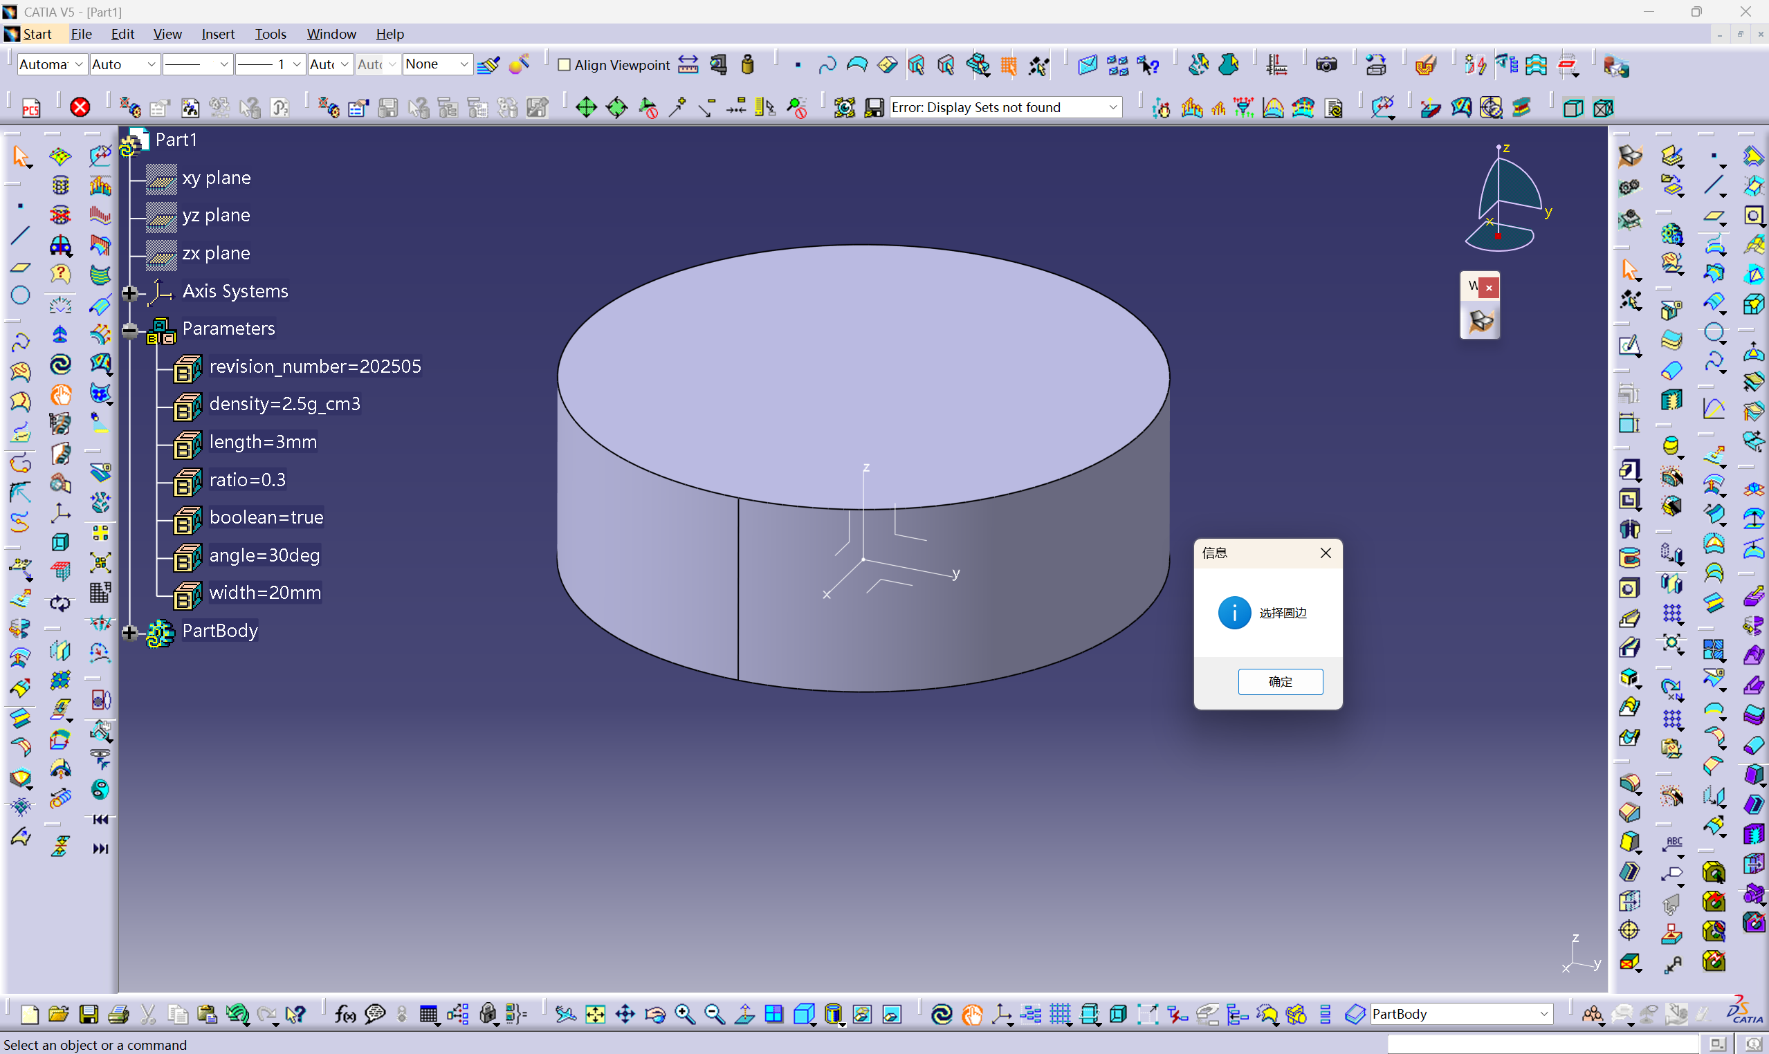The image size is (1769, 1054).
Task: Open the PartBody selector dropdown
Action: (x=1543, y=1013)
